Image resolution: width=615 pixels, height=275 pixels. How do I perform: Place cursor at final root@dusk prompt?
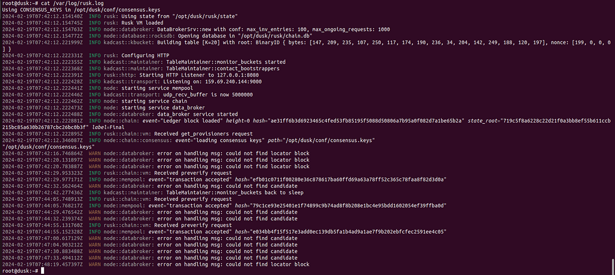click(42, 271)
